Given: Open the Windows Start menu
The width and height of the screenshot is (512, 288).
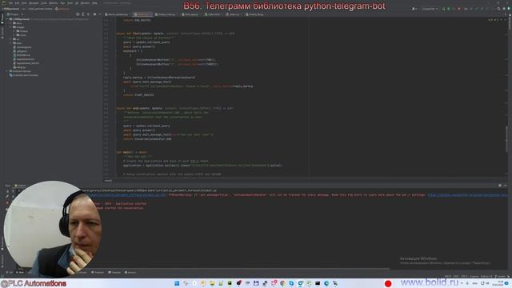Looking at the screenshot, I should click(x=177, y=283).
